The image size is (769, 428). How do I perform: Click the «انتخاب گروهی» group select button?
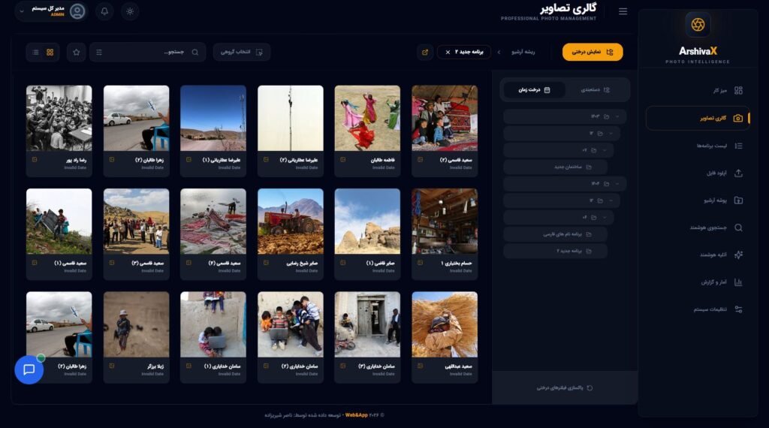[242, 52]
